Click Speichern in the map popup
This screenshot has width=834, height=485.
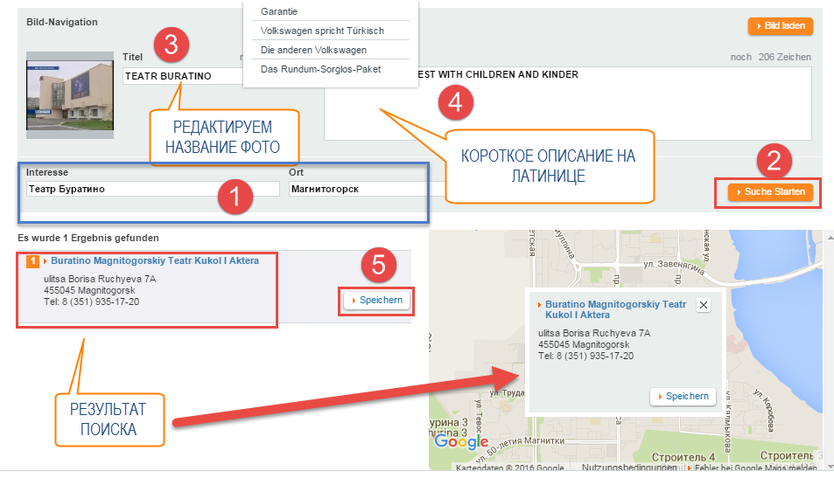(683, 397)
